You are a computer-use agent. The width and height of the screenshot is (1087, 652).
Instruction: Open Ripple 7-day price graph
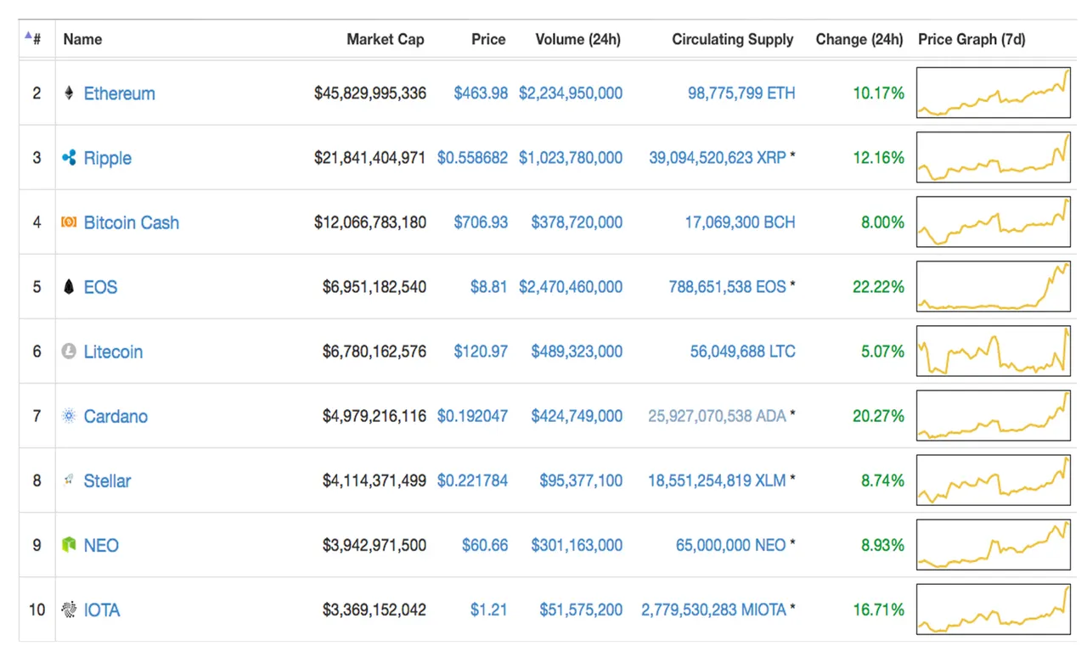(x=994, y=157)
